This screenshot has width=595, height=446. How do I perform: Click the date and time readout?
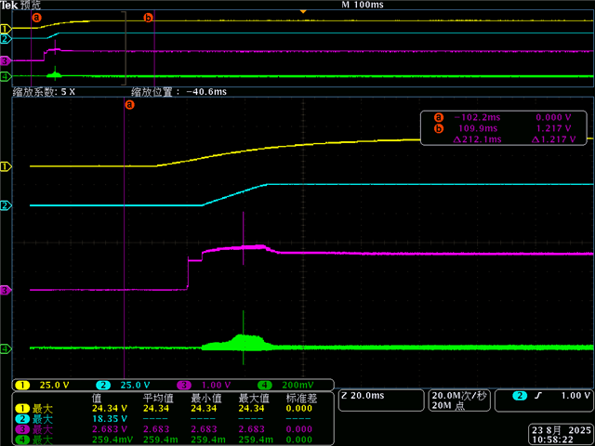tap(561, 435)
